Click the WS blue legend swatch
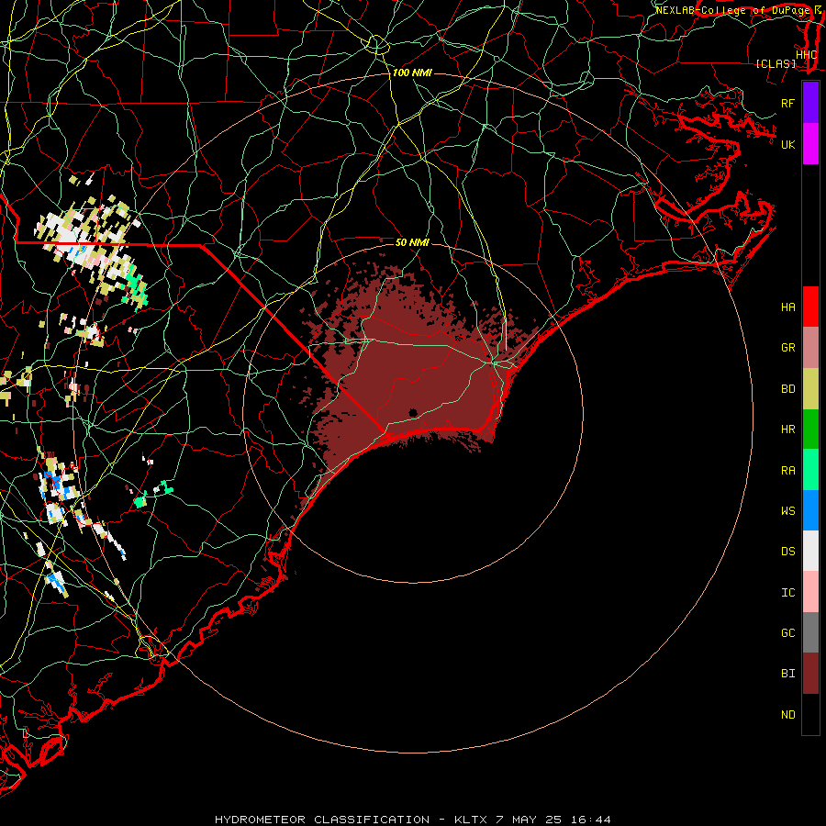This screenshot has width=826, height=826. point(810,510)
